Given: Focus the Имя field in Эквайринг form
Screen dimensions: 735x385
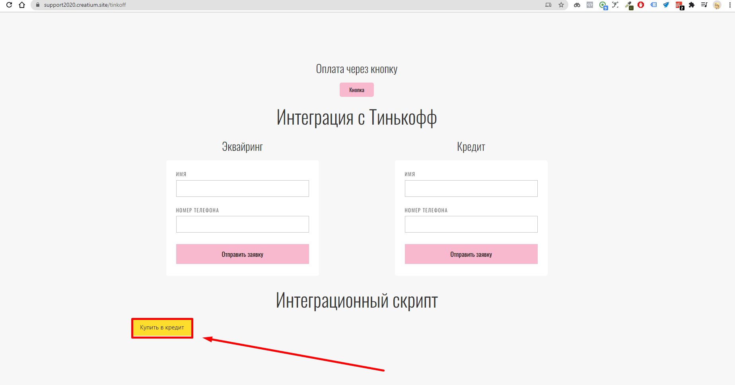Looking at the screenshot, I should click(243, 189).
